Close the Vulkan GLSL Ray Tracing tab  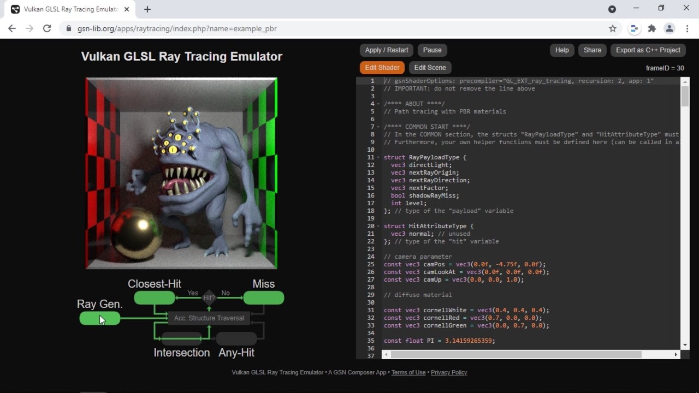(x=126, y=9)
